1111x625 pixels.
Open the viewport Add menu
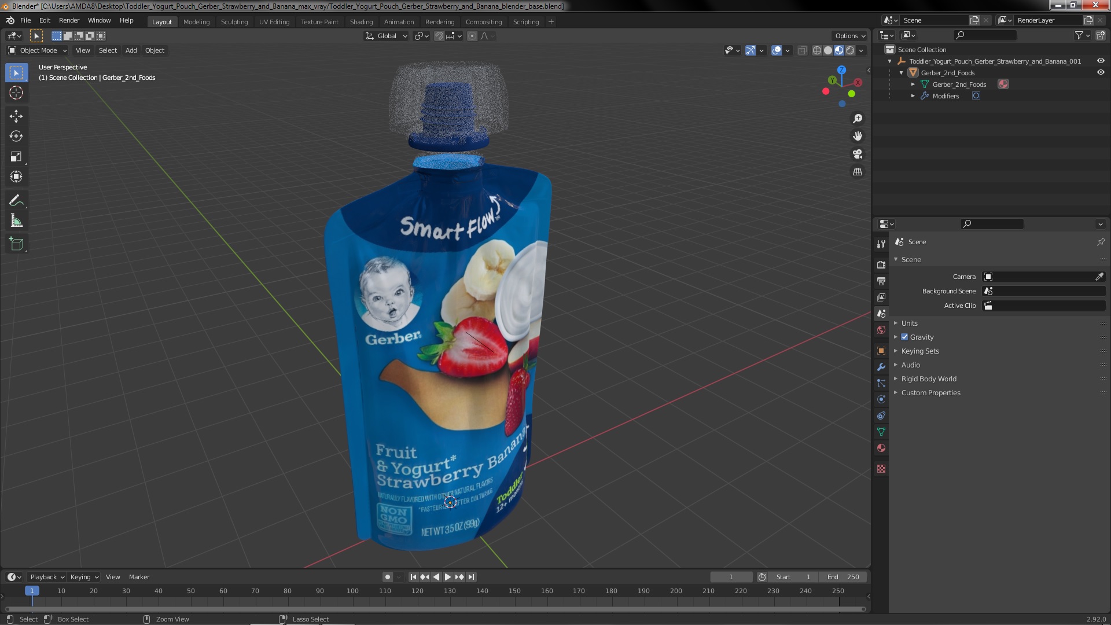pos(131,50)
